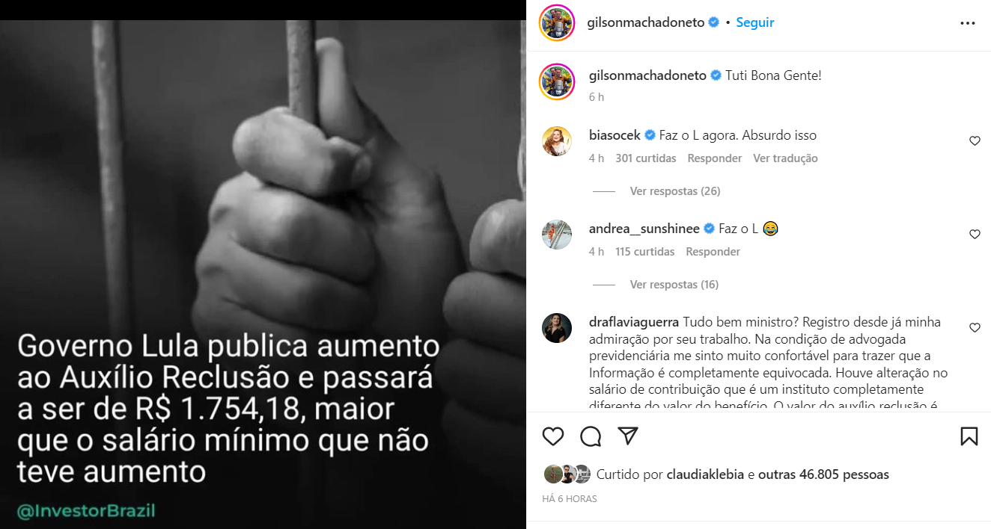Expand Ver respostas (16) replies
Screen dimensions: 991x529
674,285
